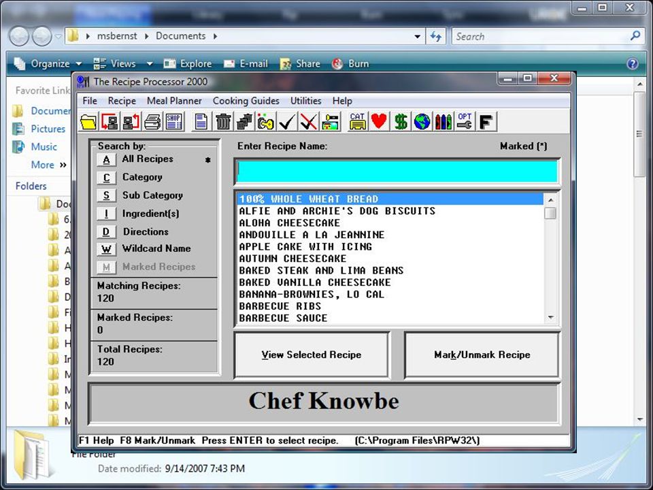Viewport: 653px width, 490px height.
Task: Search by Wildcard Name using W button
Action: (x=107, y=249)
